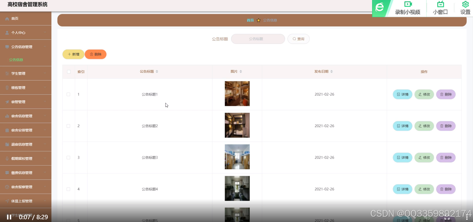Viewport: 473px width, 222px height.
Task: Open 设置 gear icon
Action: (465, 4)
